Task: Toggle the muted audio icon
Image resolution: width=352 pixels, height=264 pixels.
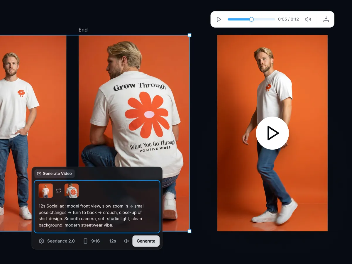Action: coord(127,241)
